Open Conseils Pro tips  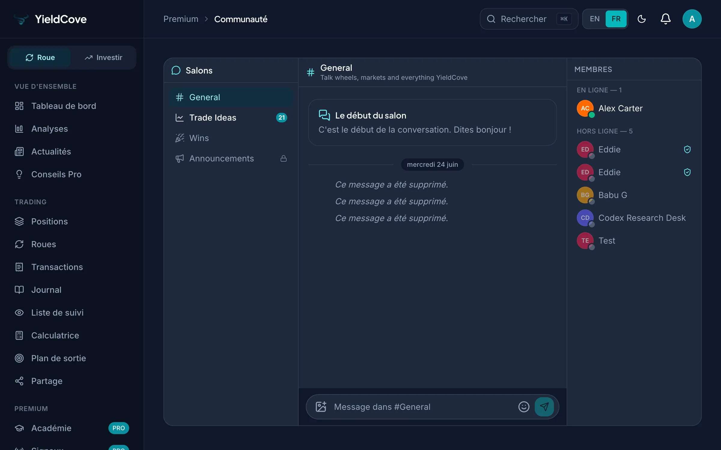coord(72,174)
